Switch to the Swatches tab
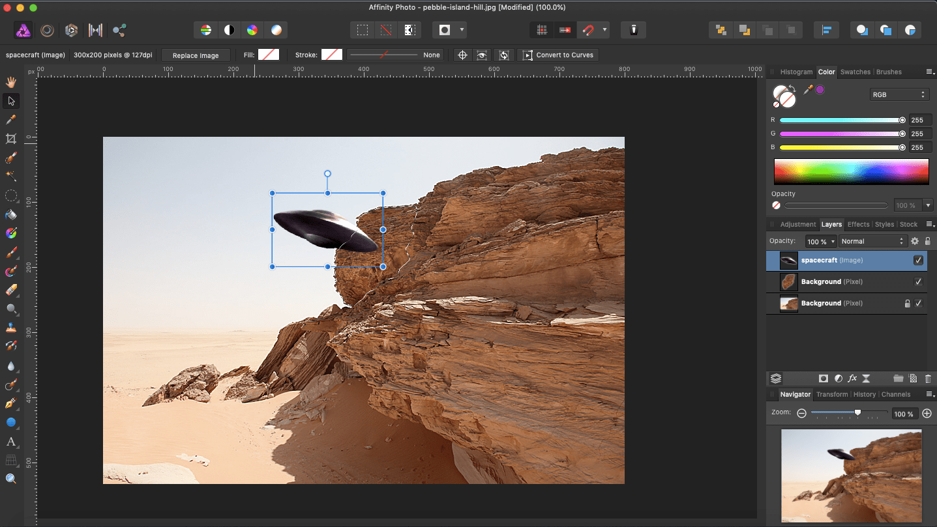 [x=855, y=72]
